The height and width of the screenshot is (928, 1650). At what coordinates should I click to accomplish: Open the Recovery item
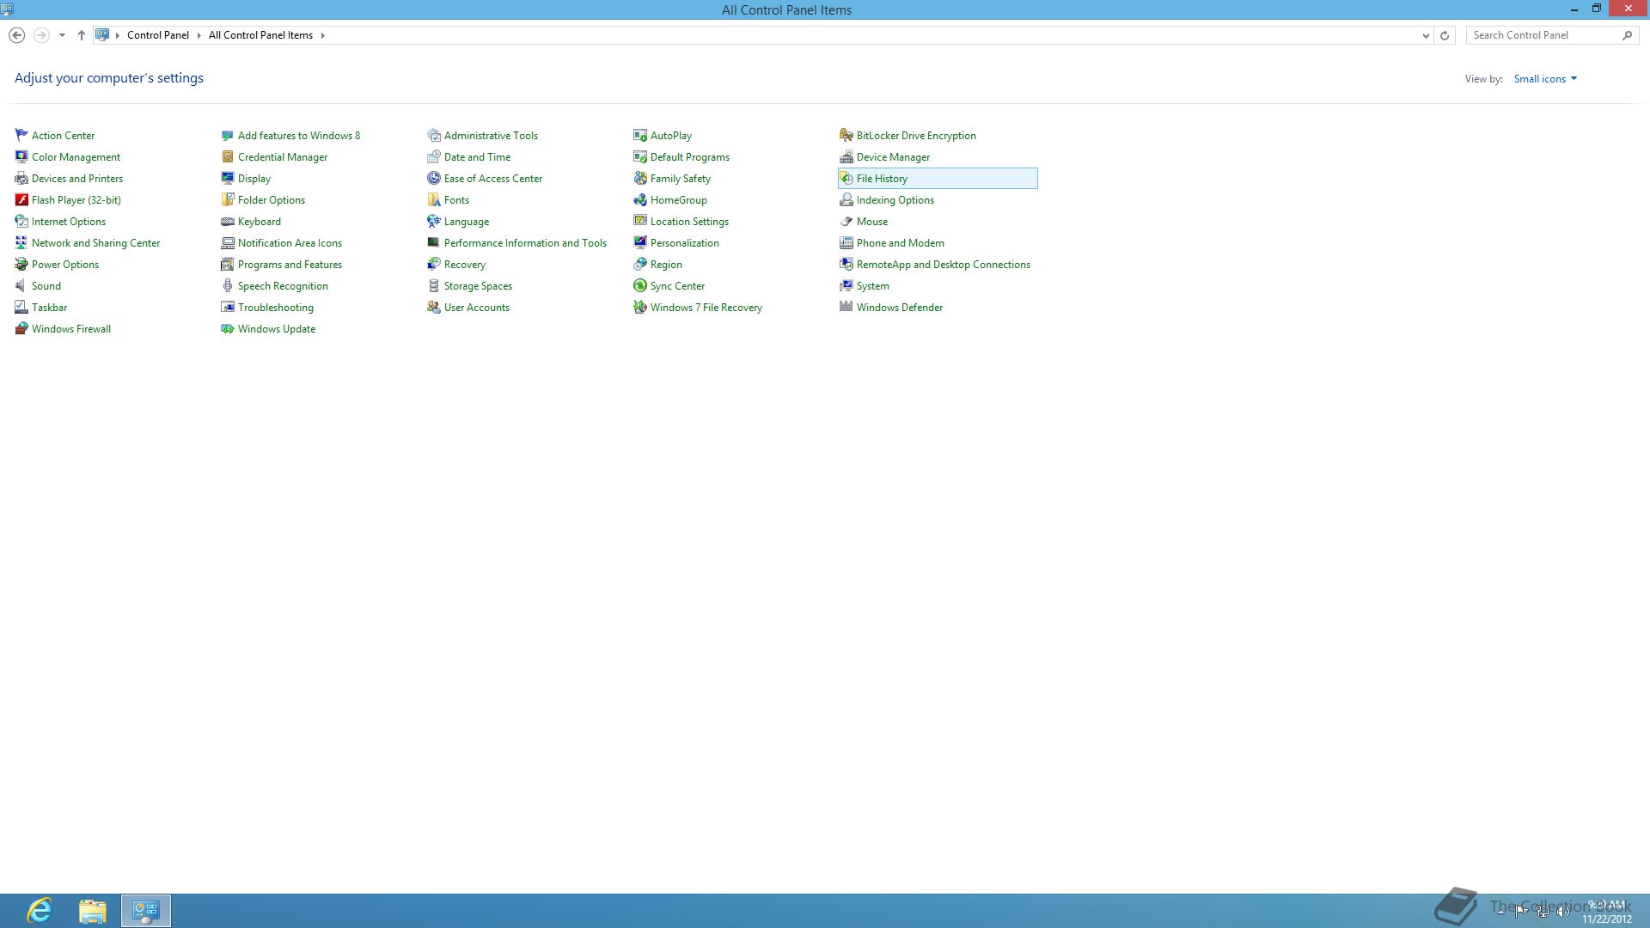[464, 265]
